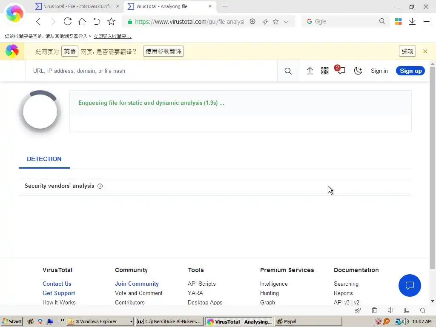The height and width of the screenshot is (327, 436).
Task: Click the window restore icon in status bar
Action: (x=407, y=310)
